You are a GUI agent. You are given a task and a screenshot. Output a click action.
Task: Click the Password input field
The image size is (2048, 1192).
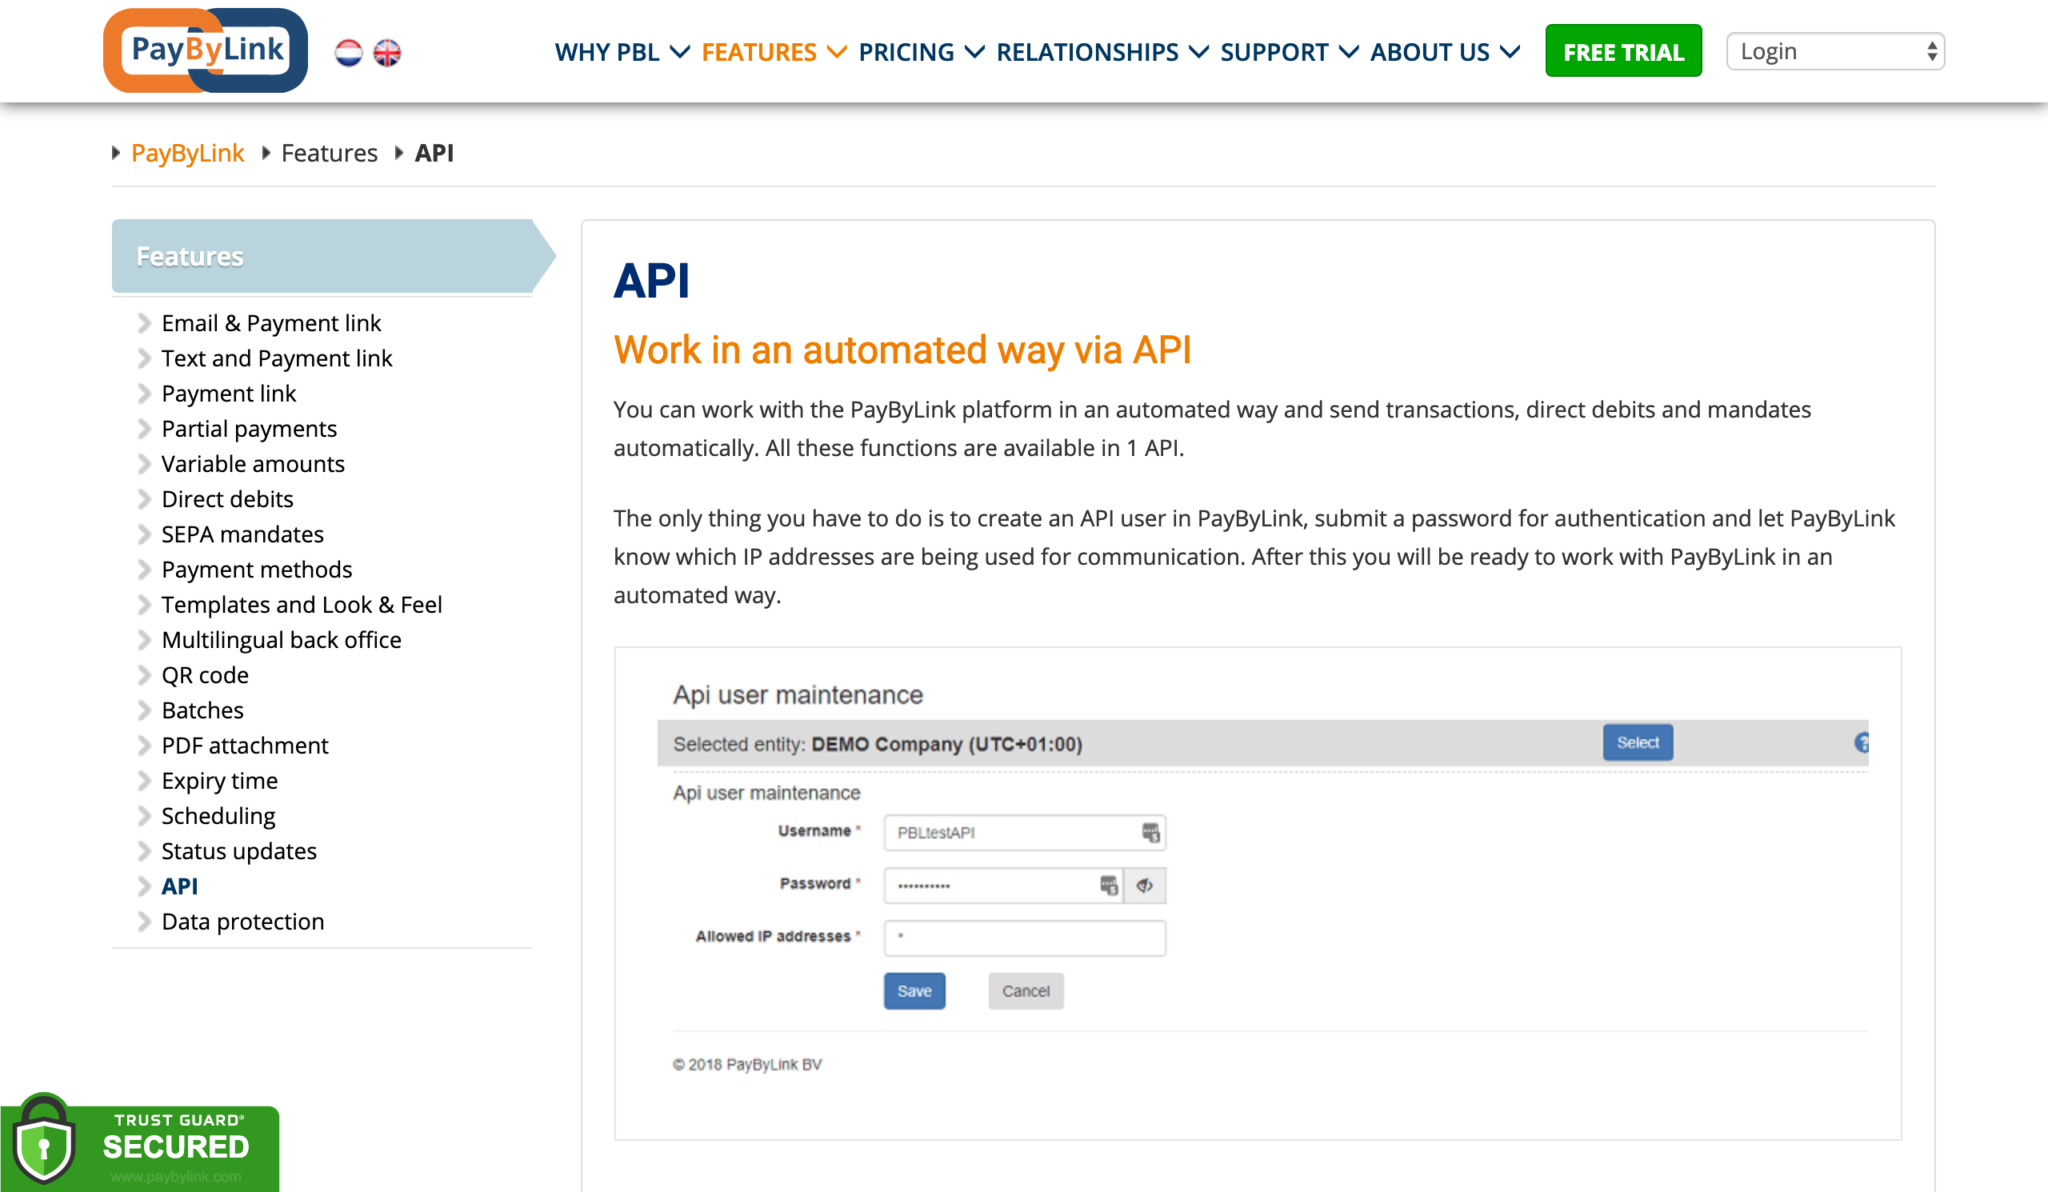click(x=1004, y=885)
